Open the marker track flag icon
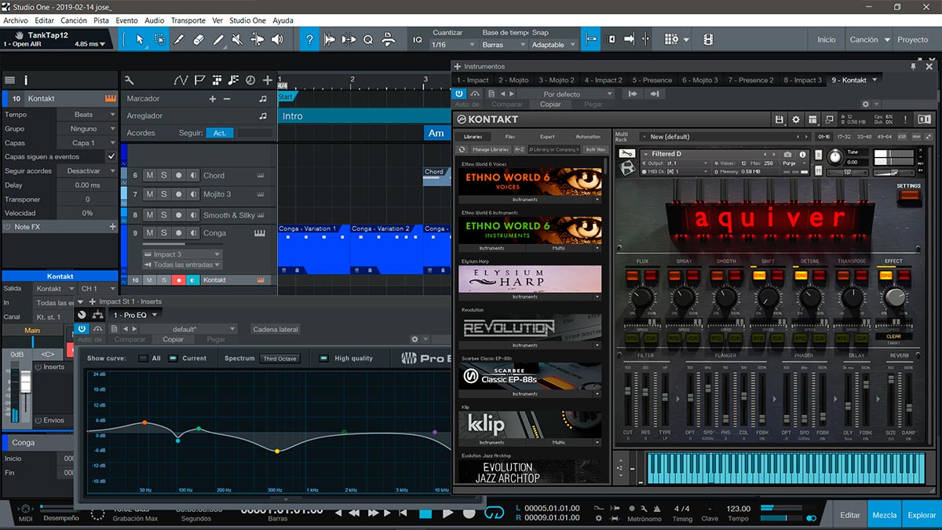The image size is (942, 530). click(x=199, y=80)
